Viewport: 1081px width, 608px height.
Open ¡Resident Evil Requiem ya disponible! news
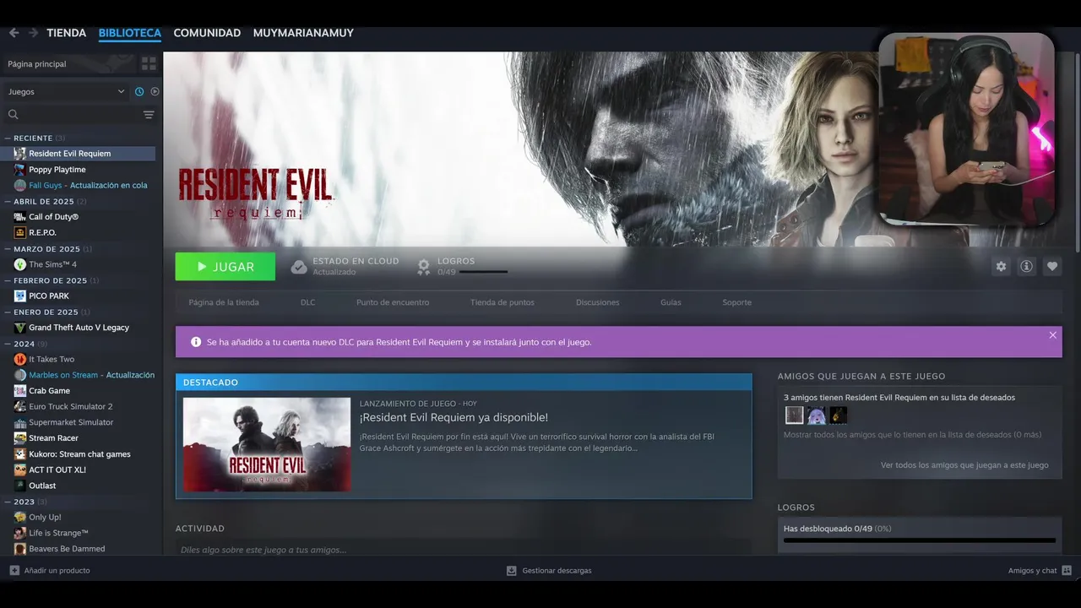point(454,417)
